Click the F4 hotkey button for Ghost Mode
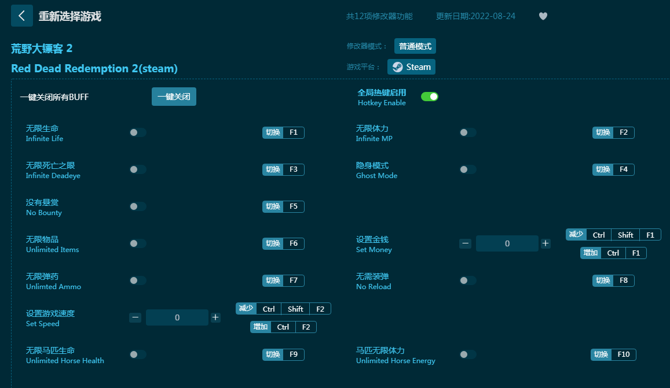This screenshot has height=388, width=670. 613,169
